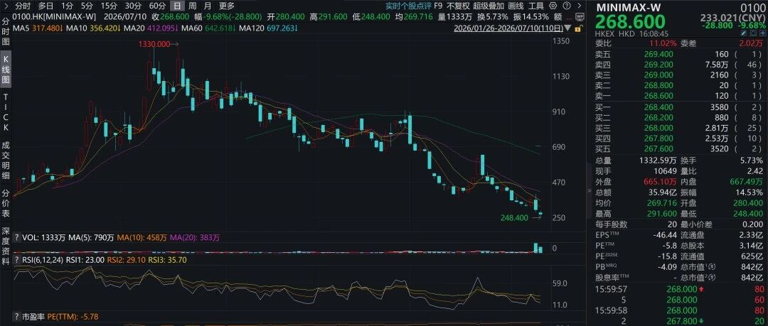The height and width of the screenshot is (326, 768).
Task: Click the 1330.000 high price marker
Action: [154, 44]
